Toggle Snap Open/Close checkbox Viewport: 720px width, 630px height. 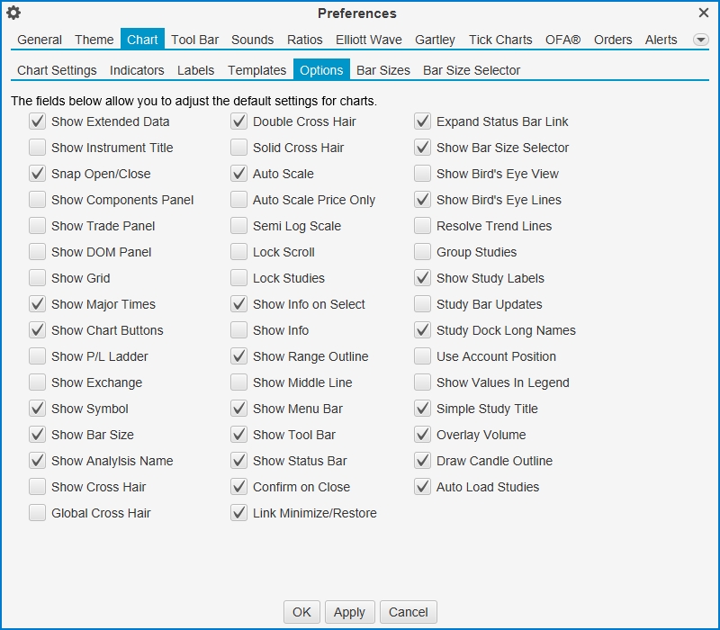click(x=37, y=174)
